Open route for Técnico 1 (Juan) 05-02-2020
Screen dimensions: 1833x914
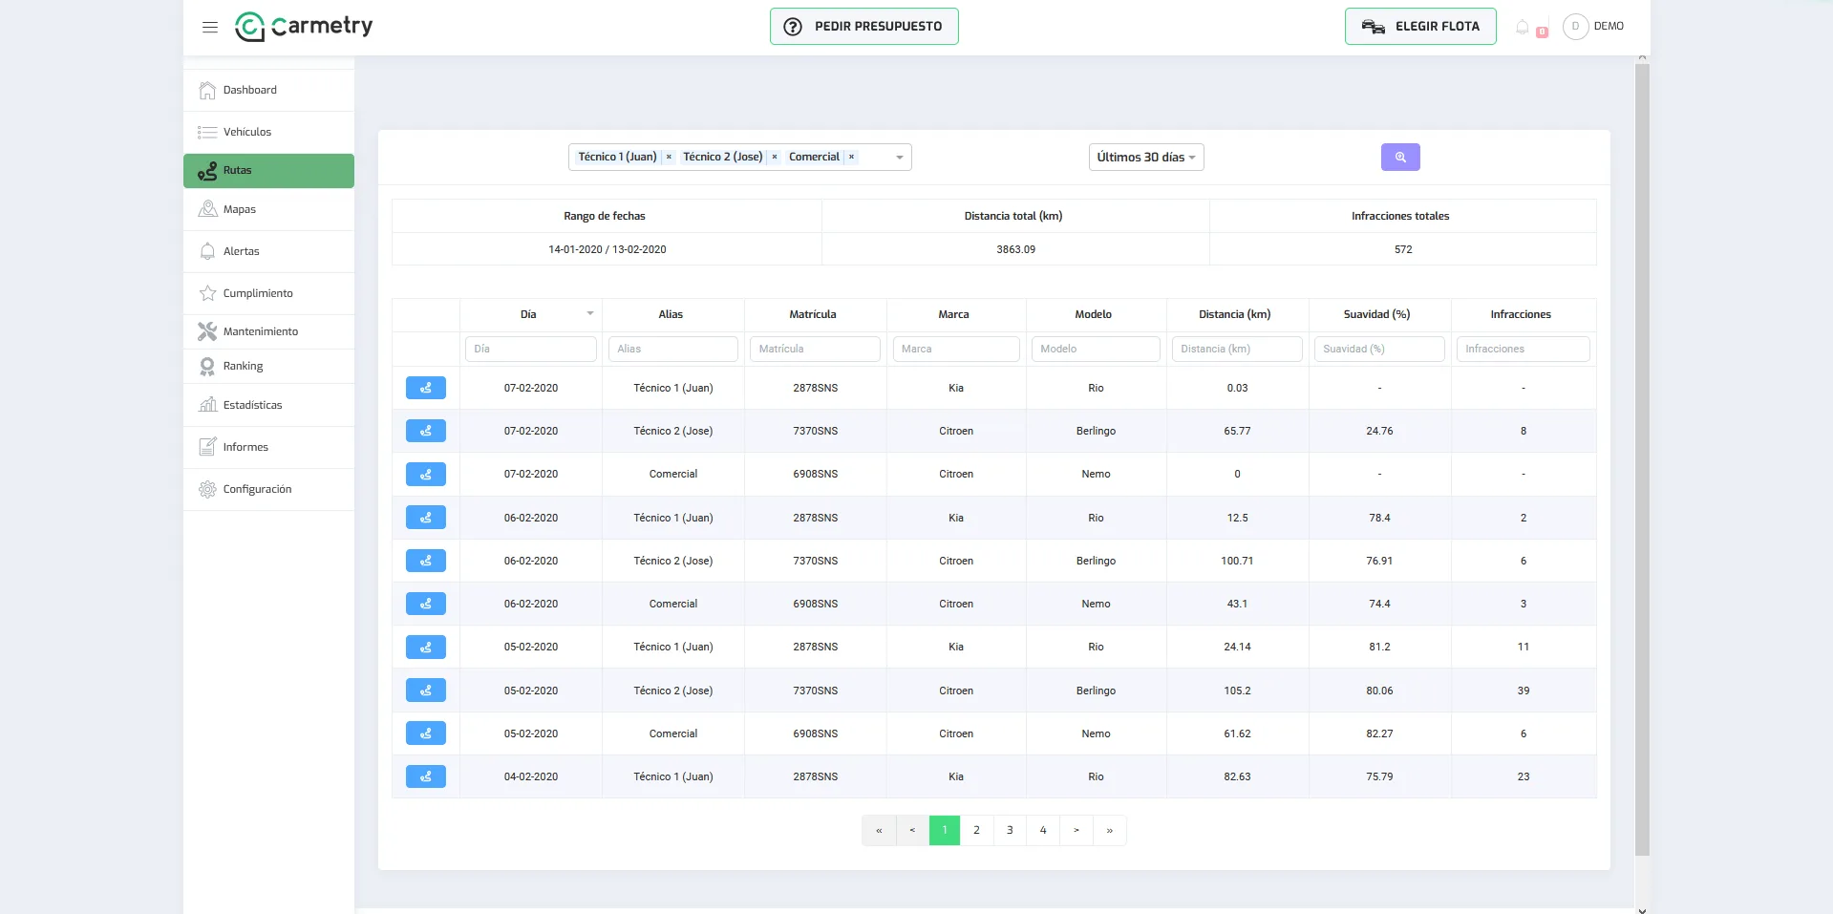click(x=426, y=647)
